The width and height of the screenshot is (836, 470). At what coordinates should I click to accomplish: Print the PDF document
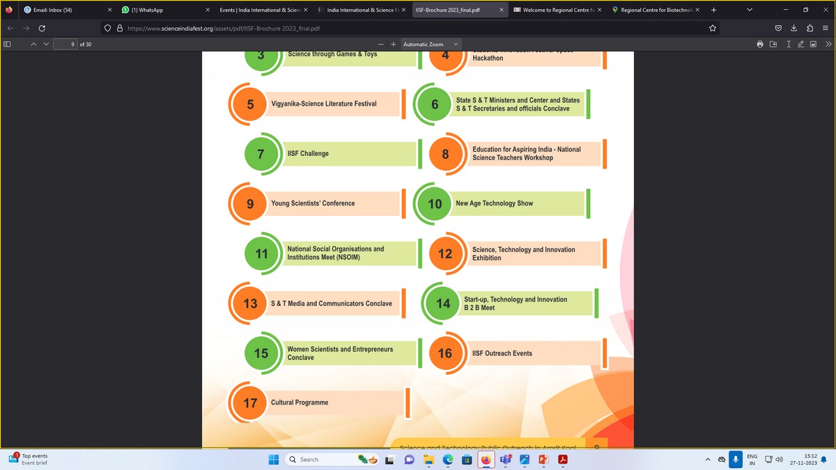[760, 44]
